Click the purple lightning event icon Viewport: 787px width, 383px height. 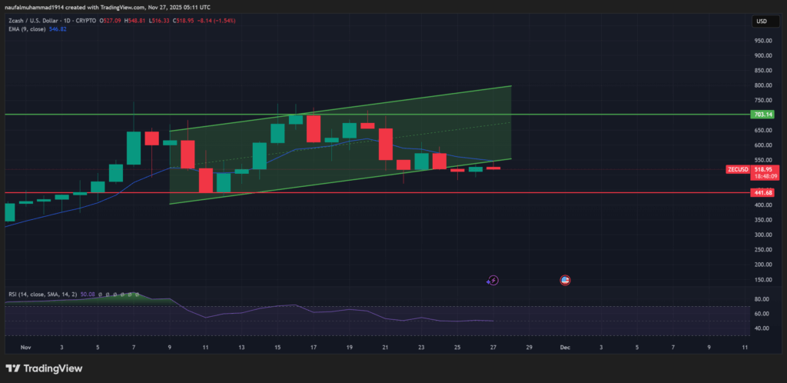pyautogui.click(x=493, y=281)
